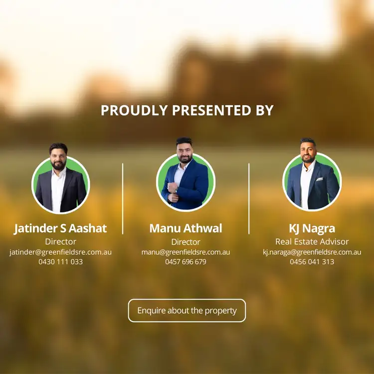Click divider line between Jatinder and Manu
This screenshot has width=374, height=374.
(x=123, y=198)
